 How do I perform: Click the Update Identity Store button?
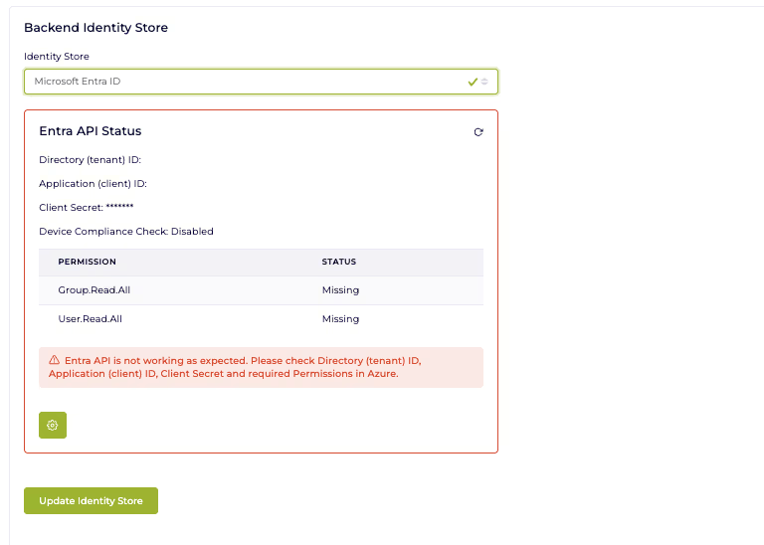[x=92, y=500]
